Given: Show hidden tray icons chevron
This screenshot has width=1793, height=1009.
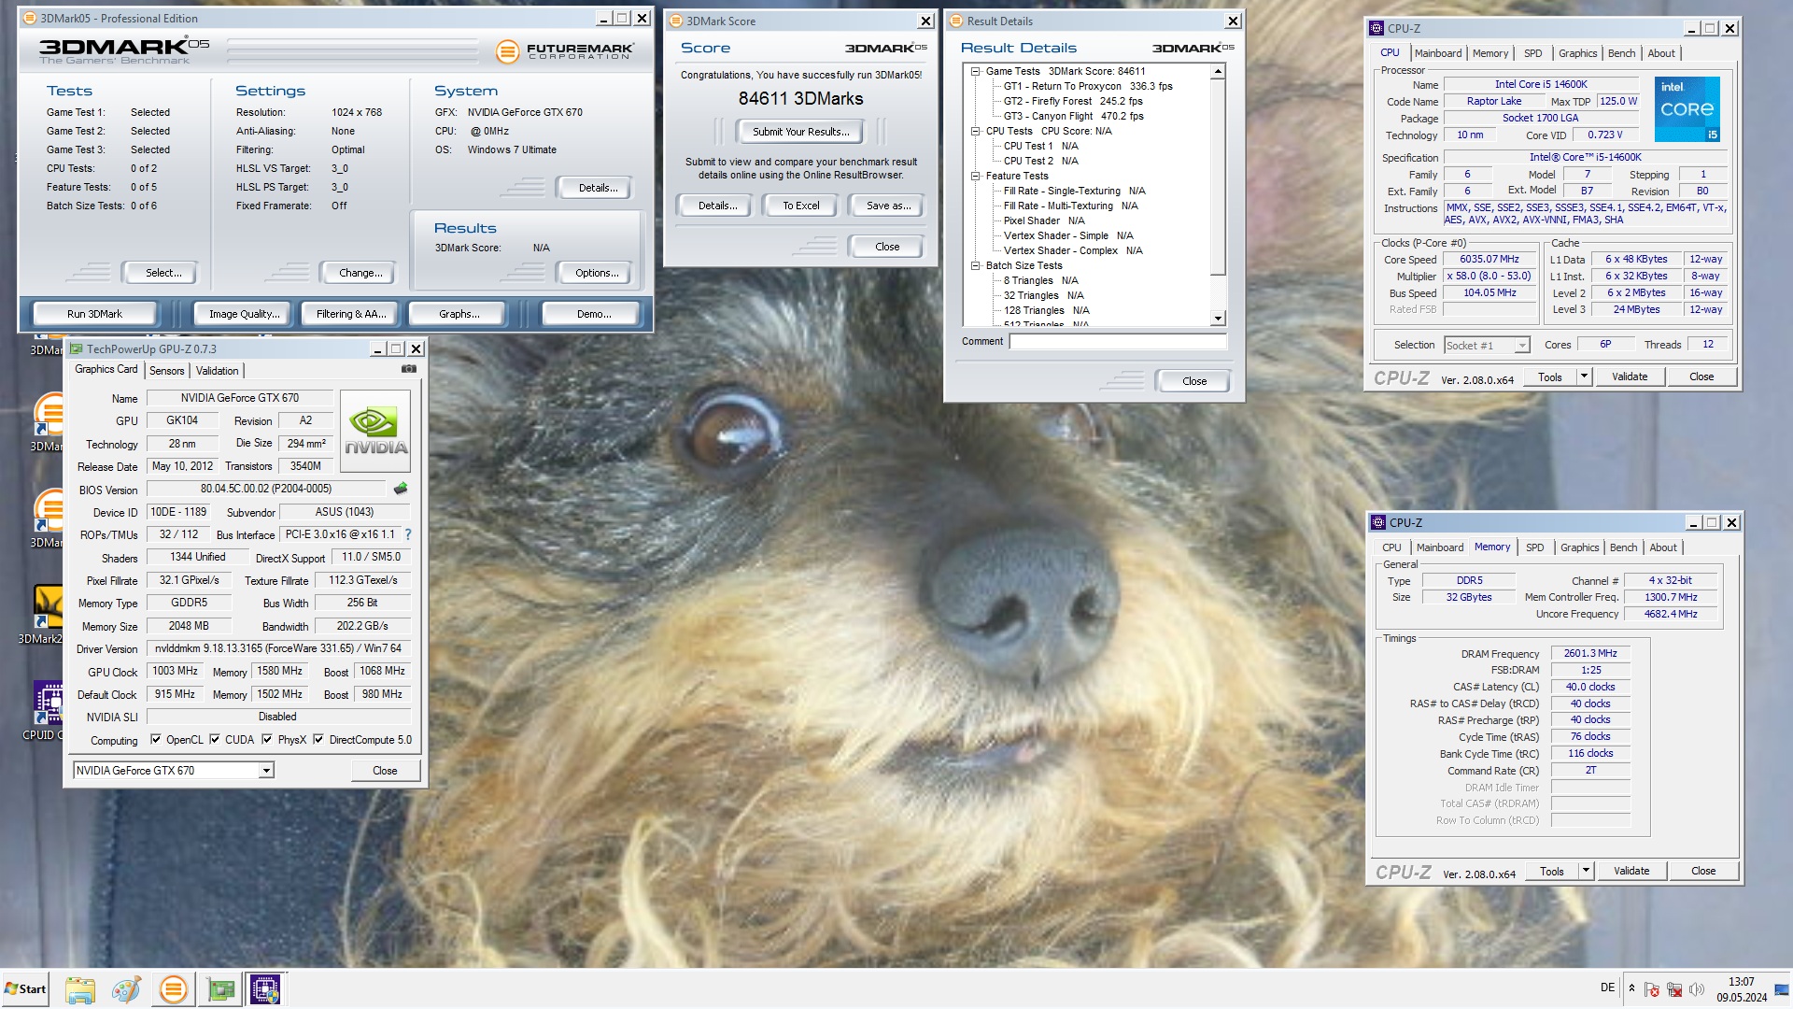Looking at the screenshot, I should 1631,988.
